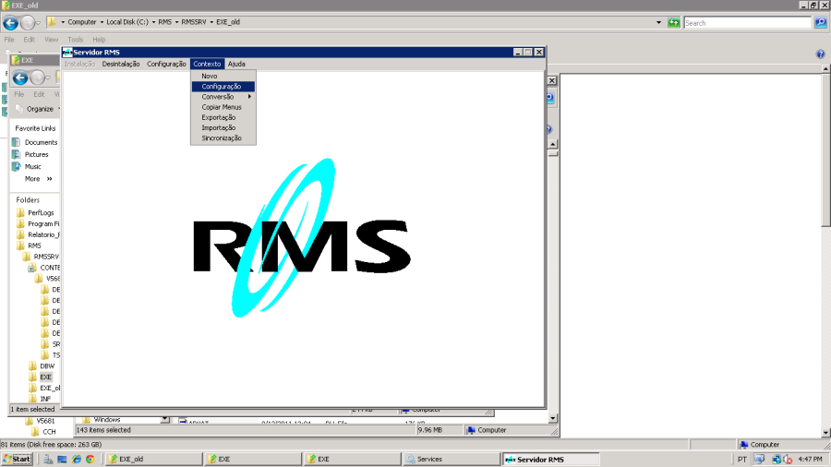The image size is (831, 467).
Task: Click the volume muted tray icon
Action: coord(789,460)
